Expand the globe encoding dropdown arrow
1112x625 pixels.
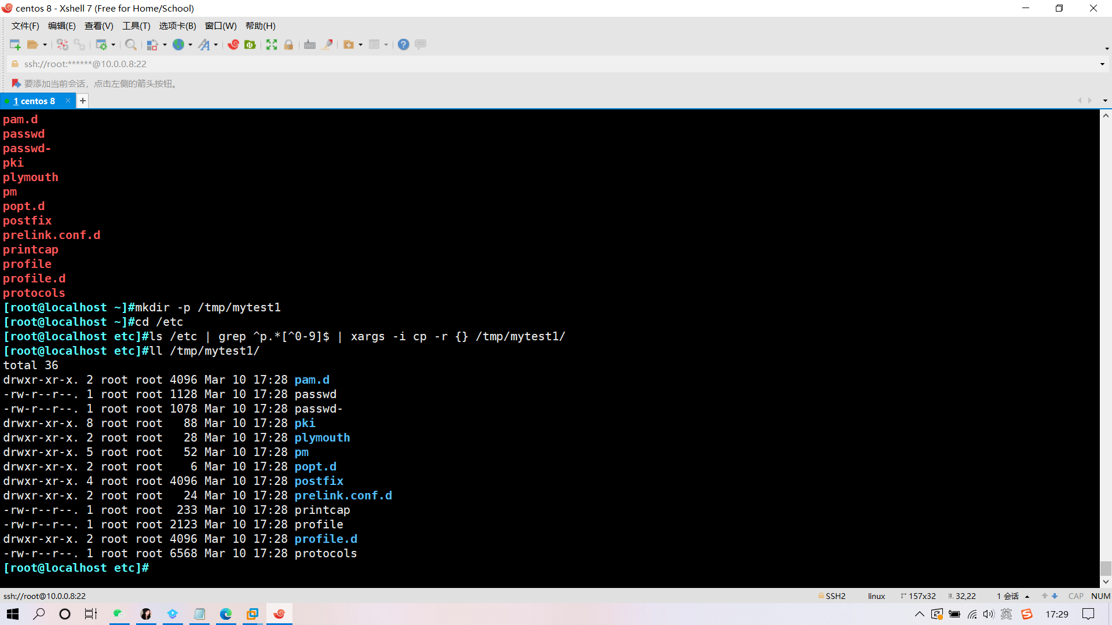(191, 45)
